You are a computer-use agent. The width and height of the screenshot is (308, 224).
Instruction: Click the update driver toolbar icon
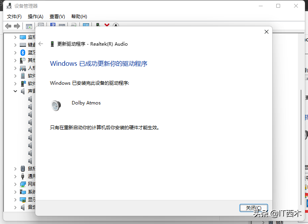tap(98, 25)
